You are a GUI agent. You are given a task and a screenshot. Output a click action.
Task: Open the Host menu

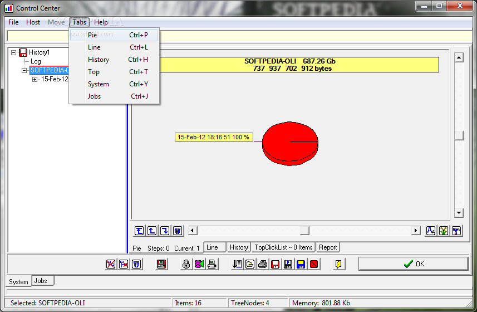pyautogui.click(x=33, y=22)
